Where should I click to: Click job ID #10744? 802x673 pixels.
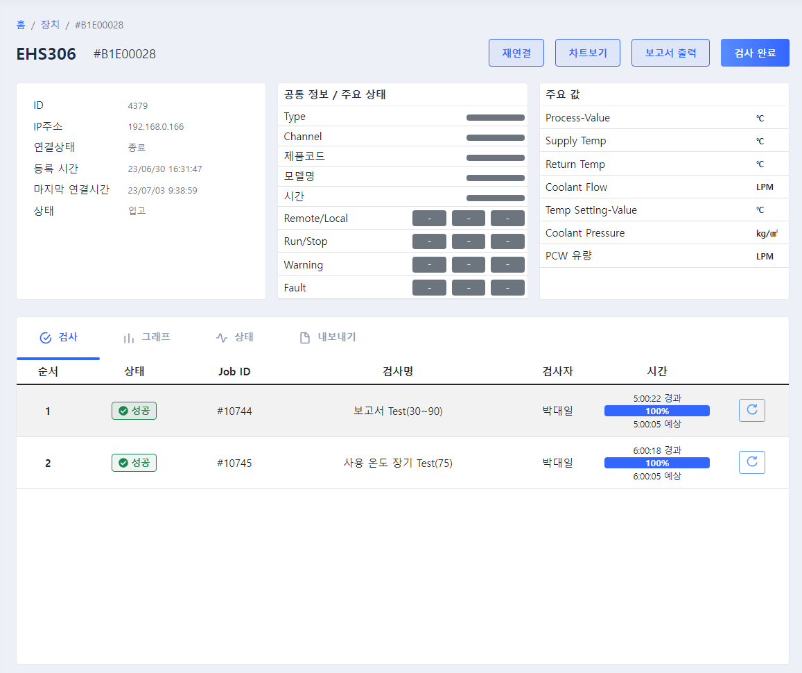(234, 411)
